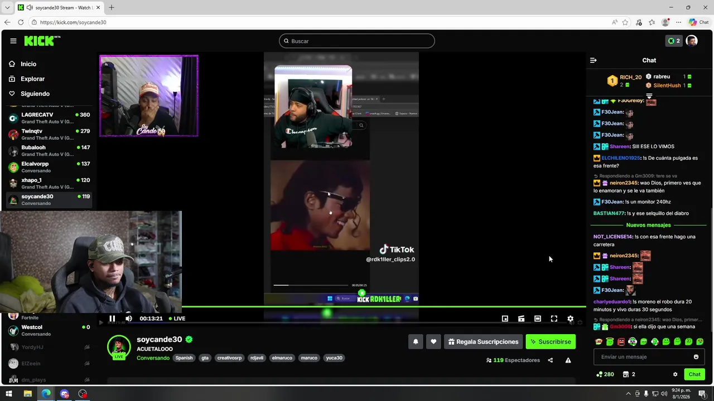This screenshot has height=401, width=714.
Task: Open the Conversando category link
Action: point(153,358)
